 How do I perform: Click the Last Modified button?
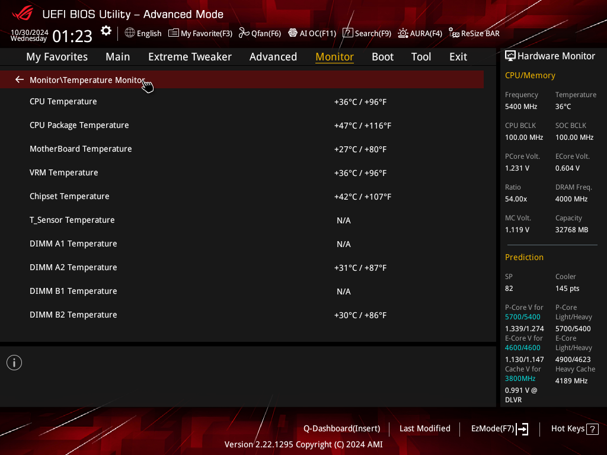424,429
